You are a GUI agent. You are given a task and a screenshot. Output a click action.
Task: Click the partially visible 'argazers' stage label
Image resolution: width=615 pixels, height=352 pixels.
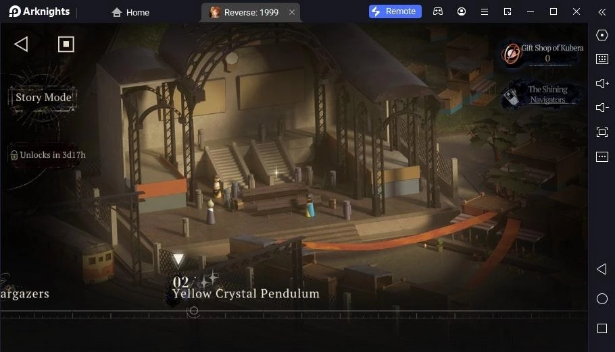point(24,293)
